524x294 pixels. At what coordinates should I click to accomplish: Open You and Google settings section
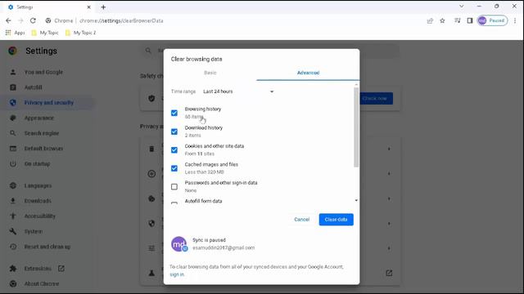[x=43, y=72]
